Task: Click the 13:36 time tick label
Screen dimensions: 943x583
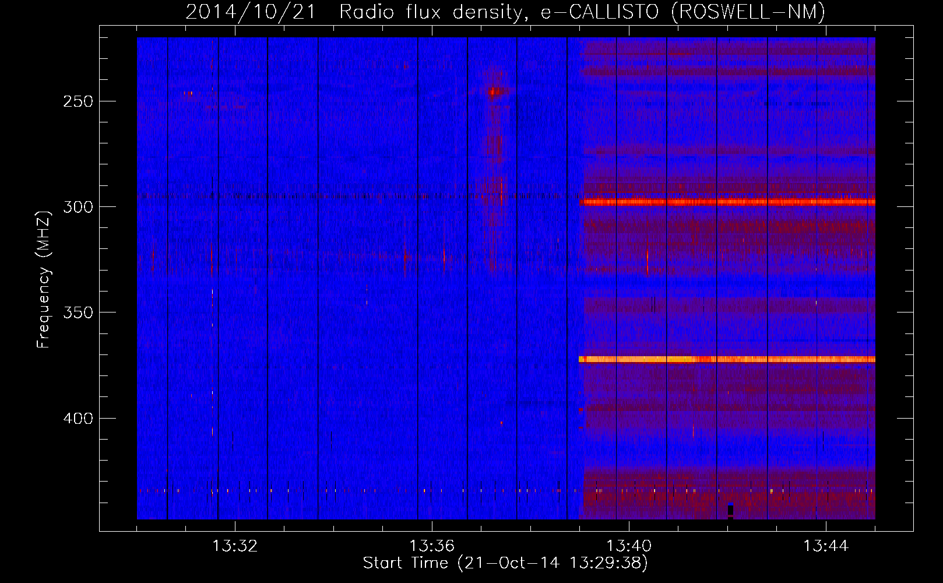Action: click(432, 546)
